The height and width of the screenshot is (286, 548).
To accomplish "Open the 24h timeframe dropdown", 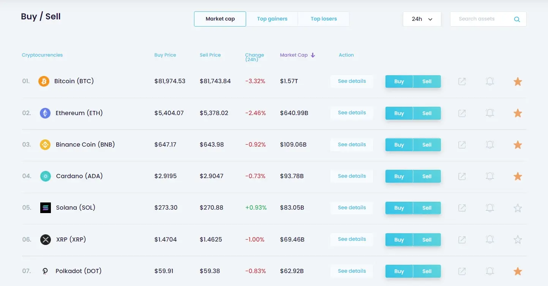I will (422, 19).
